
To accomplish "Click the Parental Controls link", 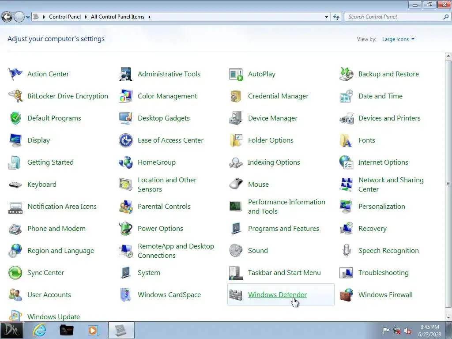I will (x=164, y=207).
